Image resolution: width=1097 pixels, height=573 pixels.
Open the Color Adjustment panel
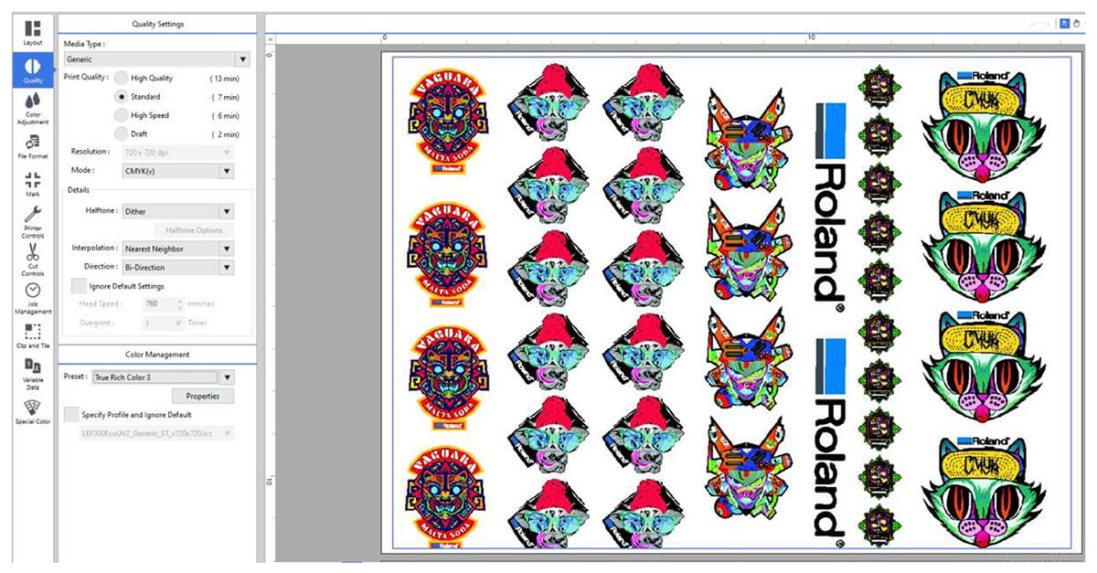[33, 107]
